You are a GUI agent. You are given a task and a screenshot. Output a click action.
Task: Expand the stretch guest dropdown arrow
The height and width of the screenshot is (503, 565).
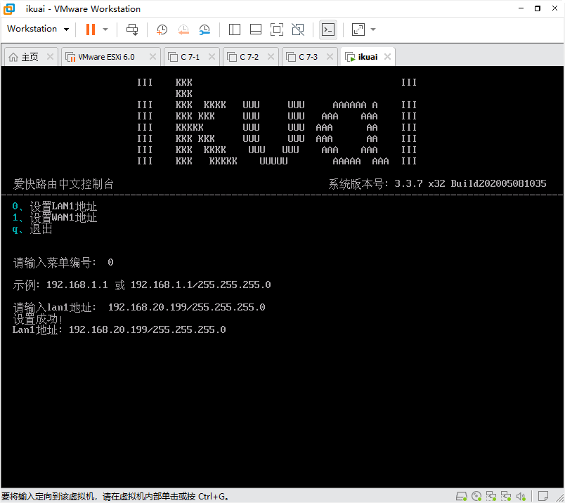point(373,30)
